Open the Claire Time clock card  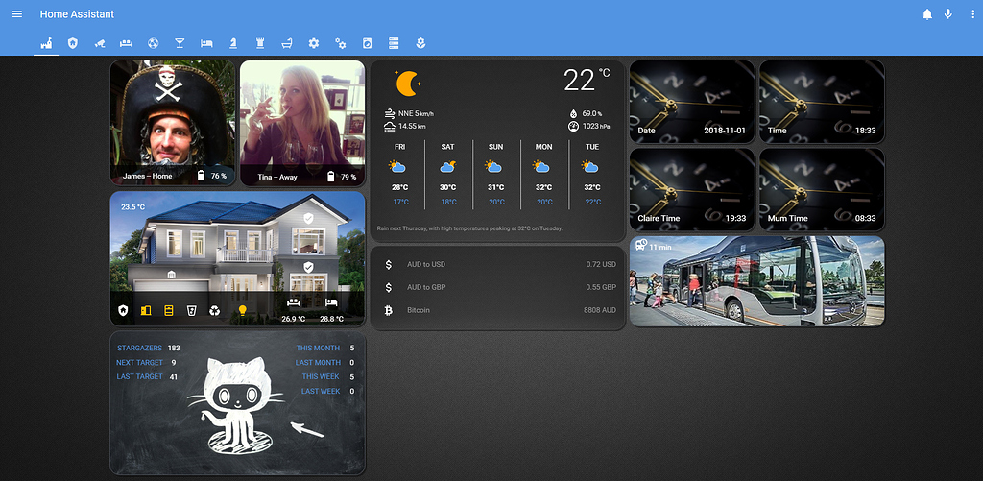(691, 189)
